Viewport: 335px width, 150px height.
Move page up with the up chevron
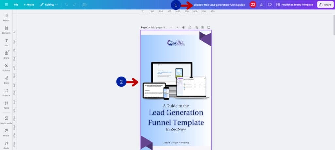[x=171, y=27]
